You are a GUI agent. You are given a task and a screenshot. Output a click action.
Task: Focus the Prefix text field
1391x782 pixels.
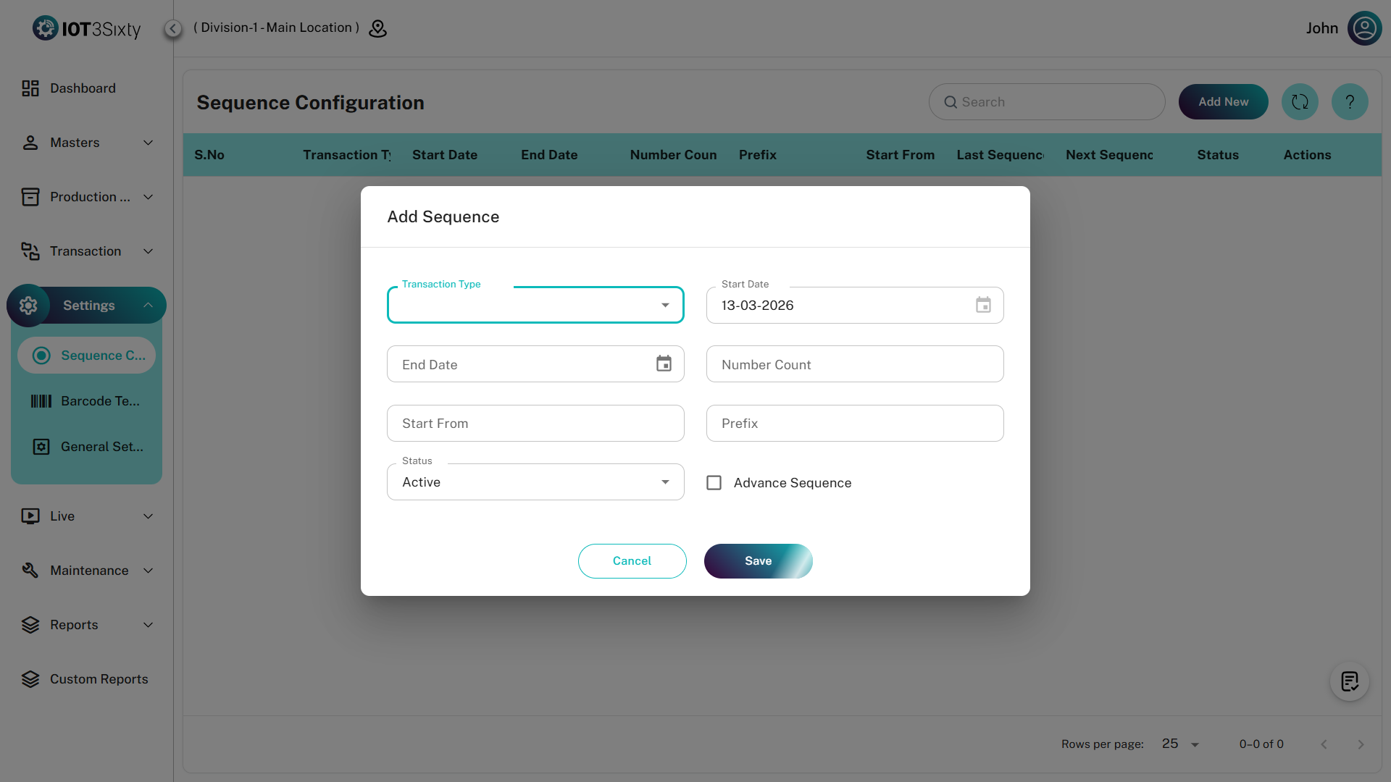[855, 424]
